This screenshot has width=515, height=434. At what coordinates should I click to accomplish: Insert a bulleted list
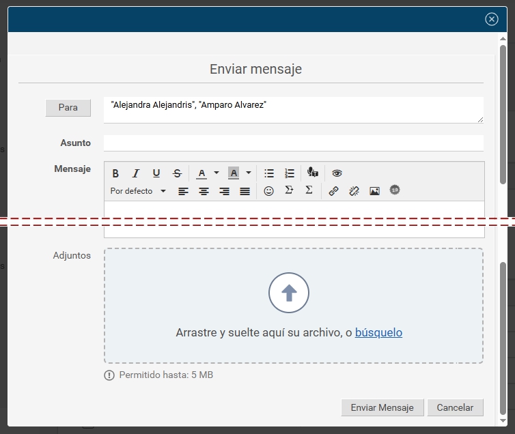pyautogui.click(x=269, y=173)
